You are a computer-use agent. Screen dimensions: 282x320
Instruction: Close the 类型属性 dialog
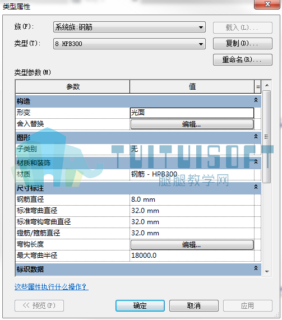[267, 4]
